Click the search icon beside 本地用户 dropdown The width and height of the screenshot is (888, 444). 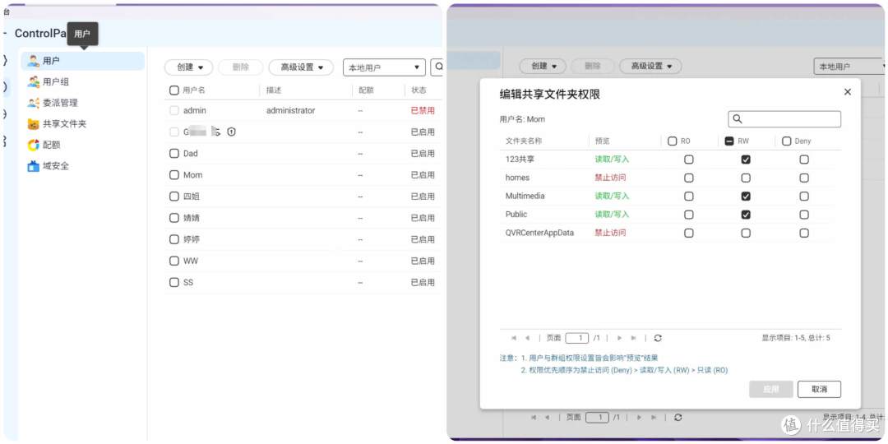438,67
